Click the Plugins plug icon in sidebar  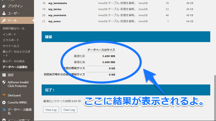pos(4,6)
